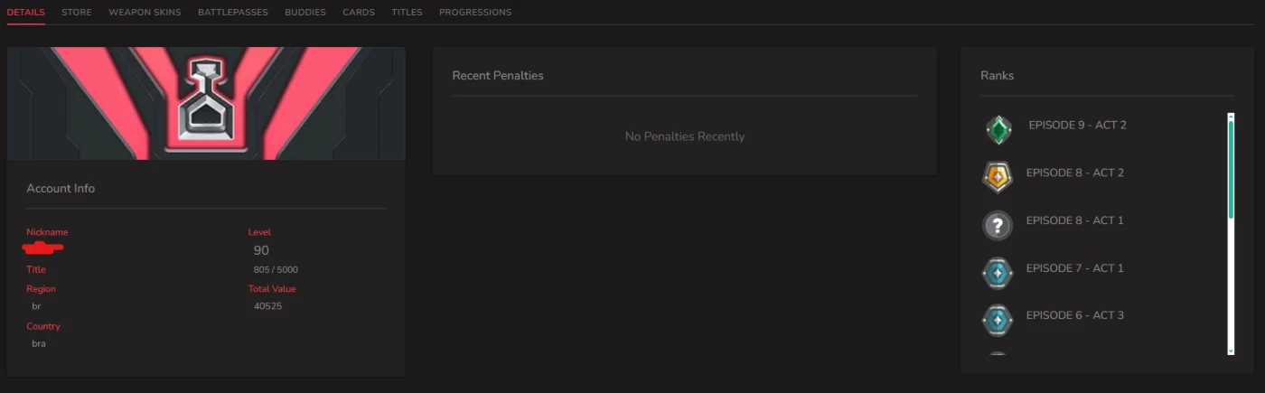The image size is (1265, 393).
Task: Click the Ranks panel scrollbar thumb
Action: coord(1230,167)
